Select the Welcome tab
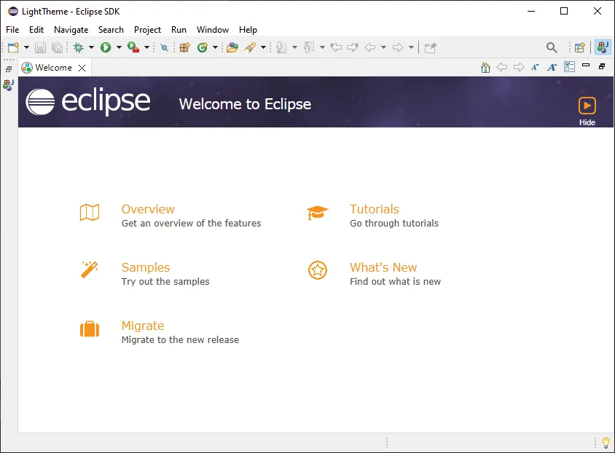The image size is (615, 453). pyautogui.click(x=54, y=68)
